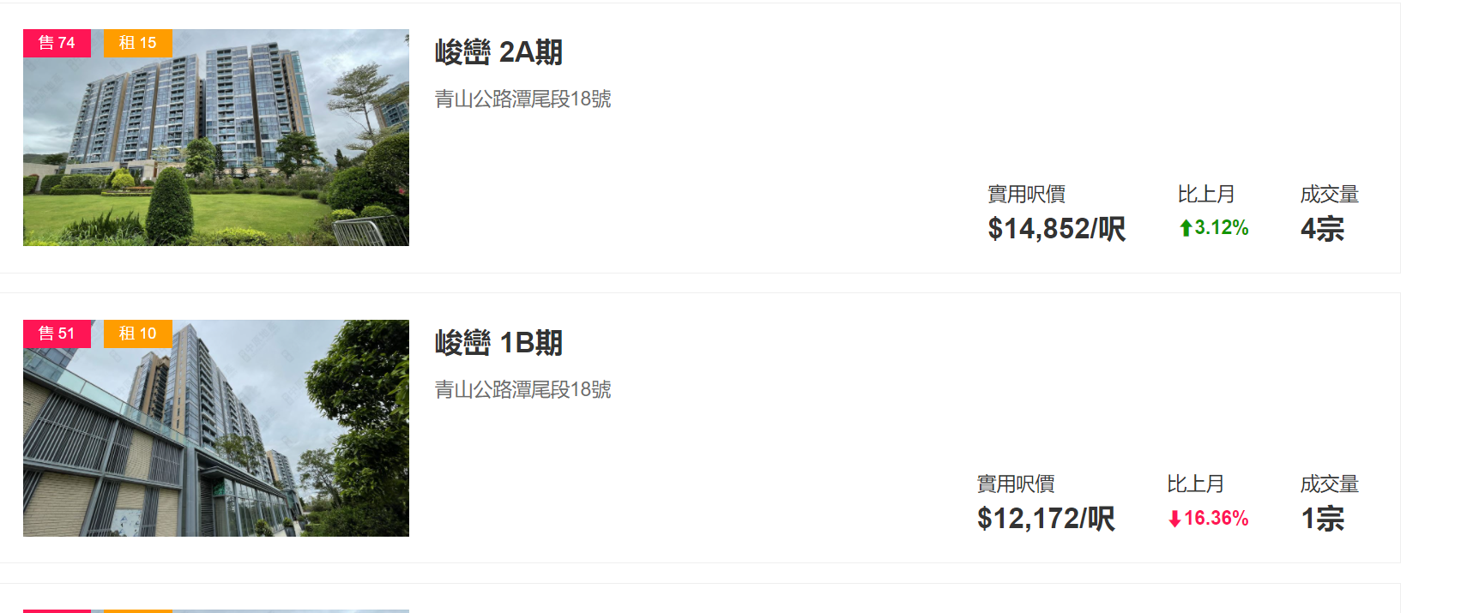Click the pink 售 51 badge

coord(57,334)
